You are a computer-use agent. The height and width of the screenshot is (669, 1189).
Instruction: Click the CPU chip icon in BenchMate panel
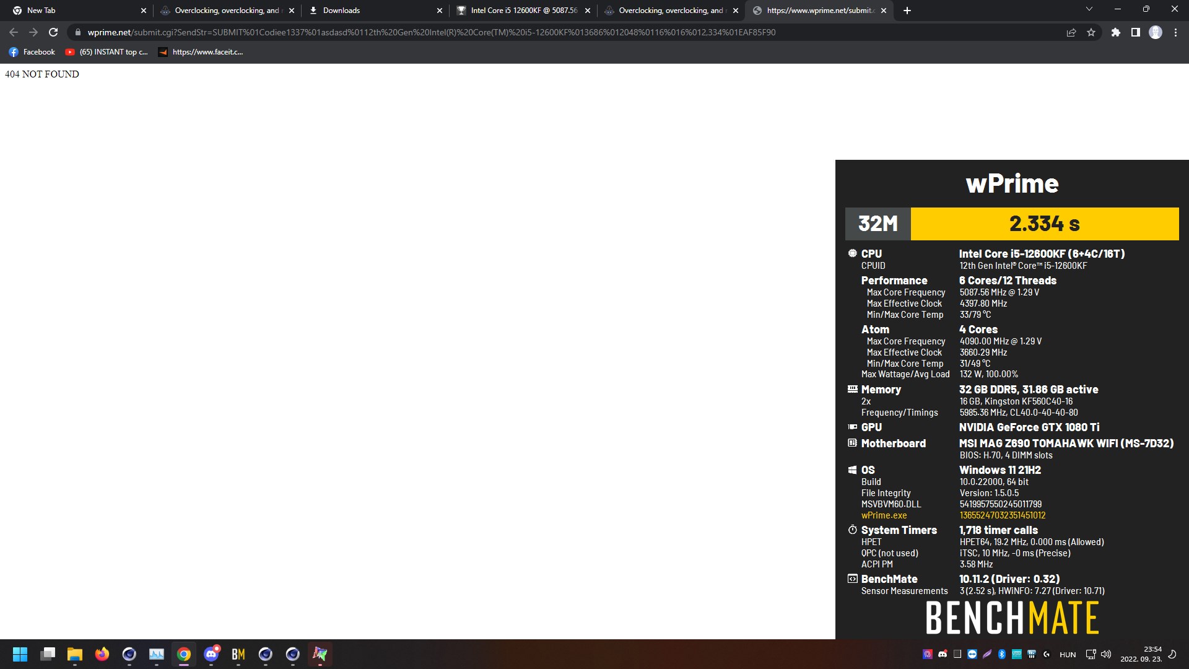[853, 253]
